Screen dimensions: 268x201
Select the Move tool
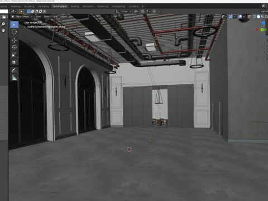(14, 40)
